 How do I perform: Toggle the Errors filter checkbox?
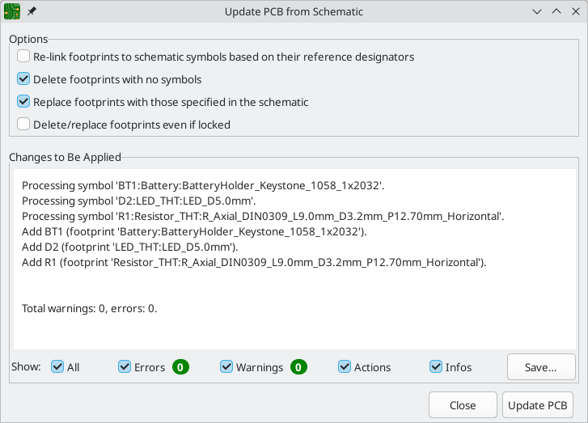click(125, 366)
